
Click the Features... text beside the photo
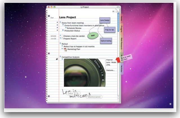[110, 70]
